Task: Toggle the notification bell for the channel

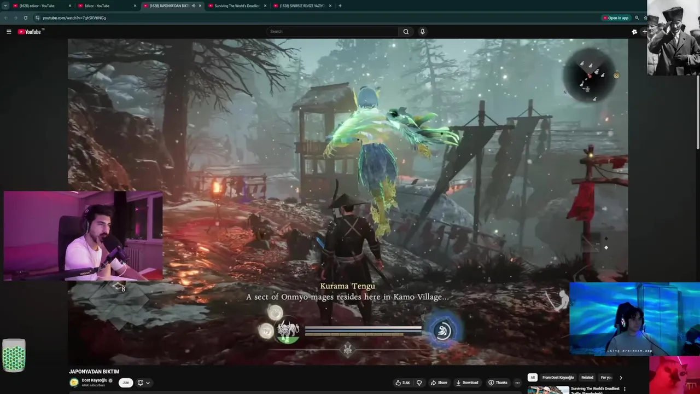Action: [141, 383]
